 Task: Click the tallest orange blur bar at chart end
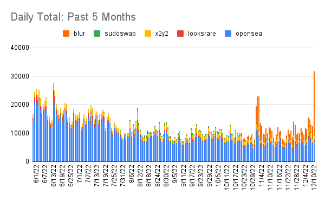(314, 103)
